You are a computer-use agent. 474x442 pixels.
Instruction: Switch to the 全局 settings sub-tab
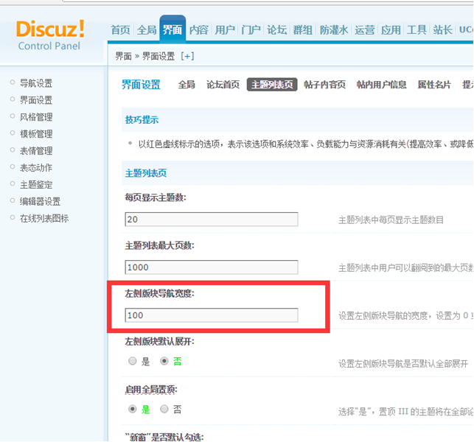[187, 85]
